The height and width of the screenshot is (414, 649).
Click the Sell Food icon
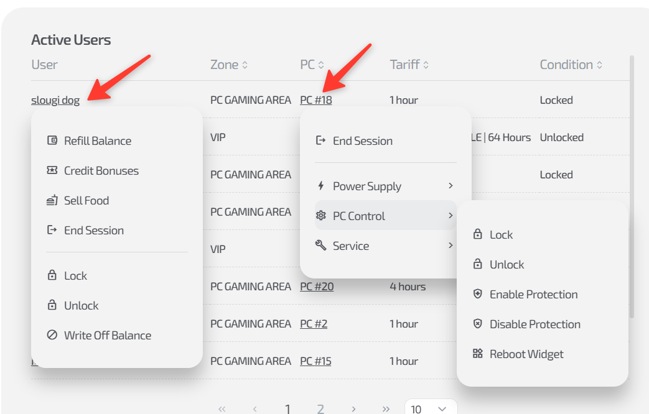point(52,200)
